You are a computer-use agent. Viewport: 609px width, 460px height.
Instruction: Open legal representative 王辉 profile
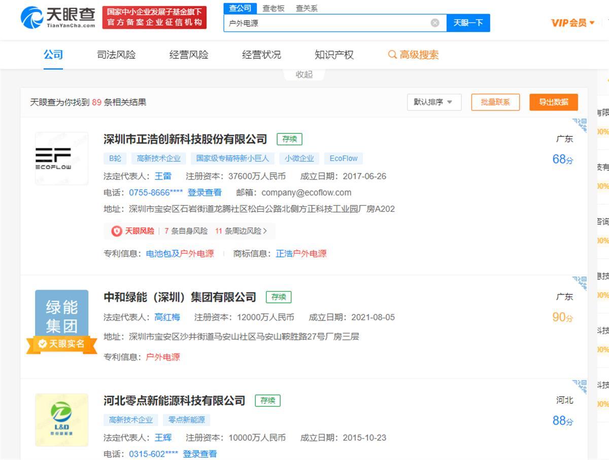[x=163, y=438]
